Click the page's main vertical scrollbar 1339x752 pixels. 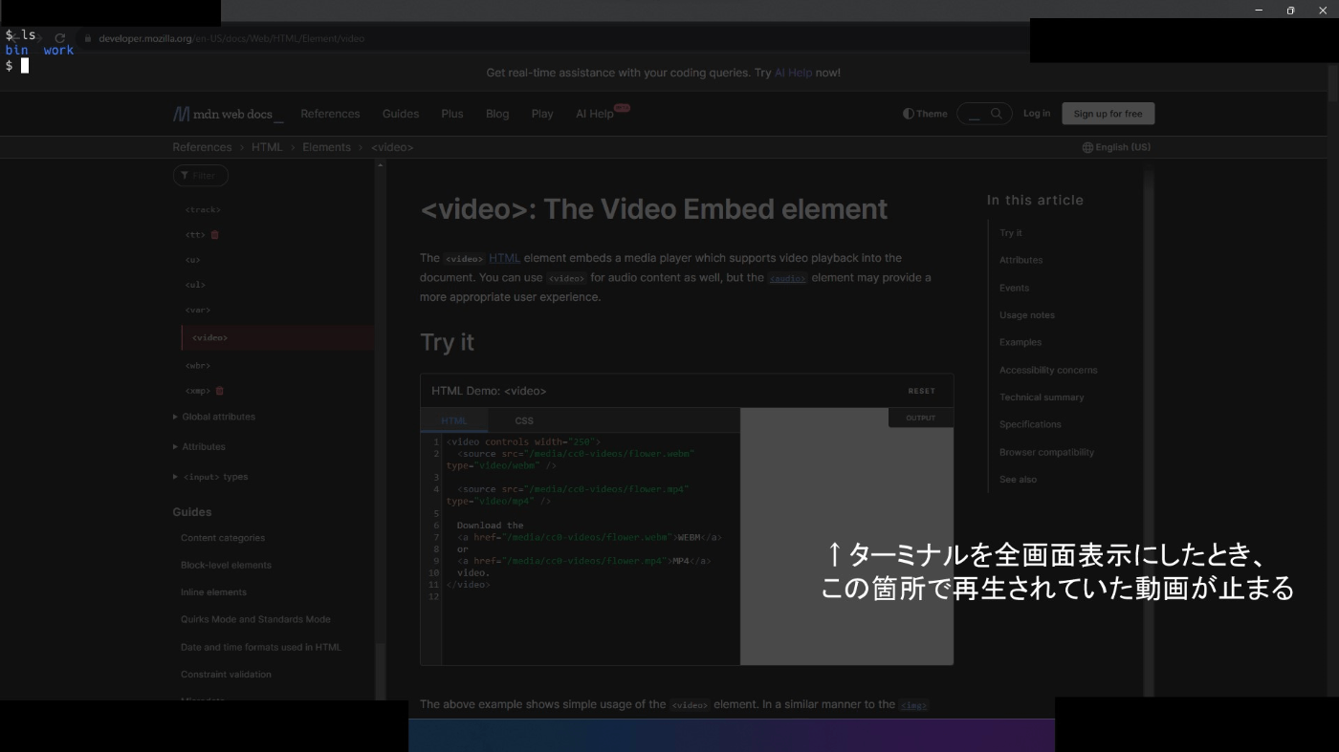click(1333, 382)
